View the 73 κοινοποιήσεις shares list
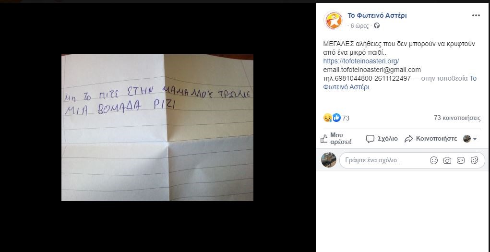Screen dimensions: 490x252 click(x=457, y=118)
